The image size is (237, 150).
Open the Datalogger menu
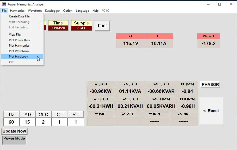point(52,11)
